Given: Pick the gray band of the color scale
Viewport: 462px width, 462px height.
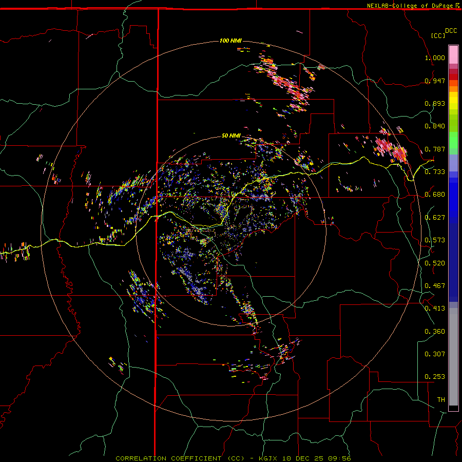Looking at the screenshot, I should coord(453,357).
